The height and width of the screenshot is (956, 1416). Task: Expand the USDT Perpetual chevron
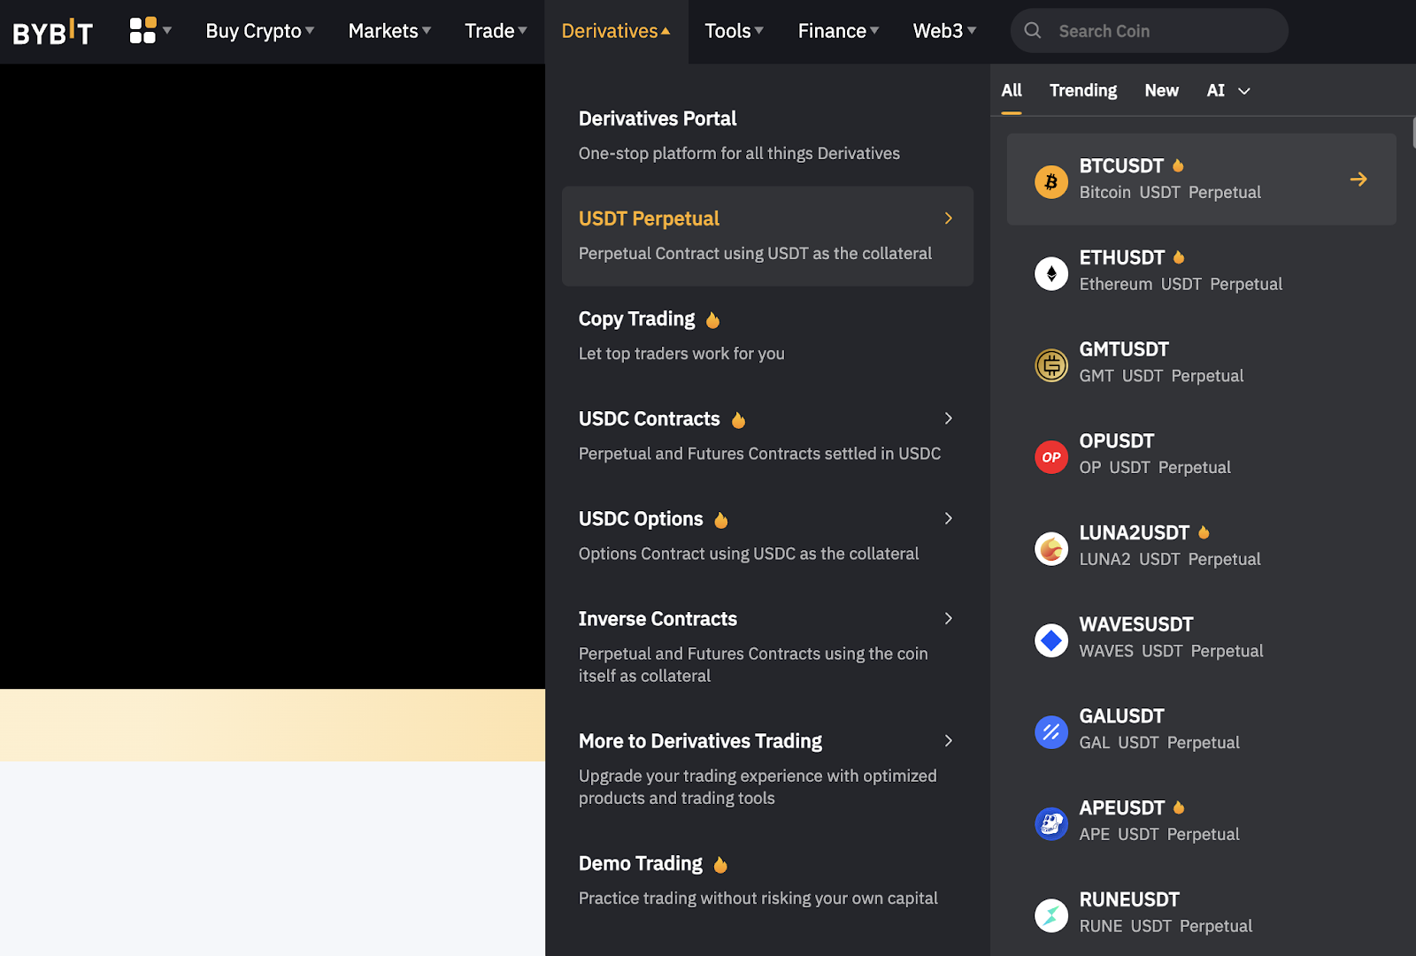pos(949,218)
